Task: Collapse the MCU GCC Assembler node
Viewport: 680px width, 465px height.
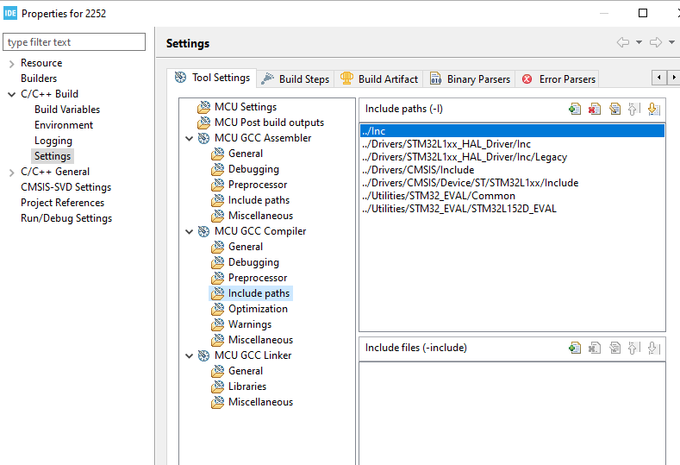Action: pyautogui.click(x=189, y=139)
